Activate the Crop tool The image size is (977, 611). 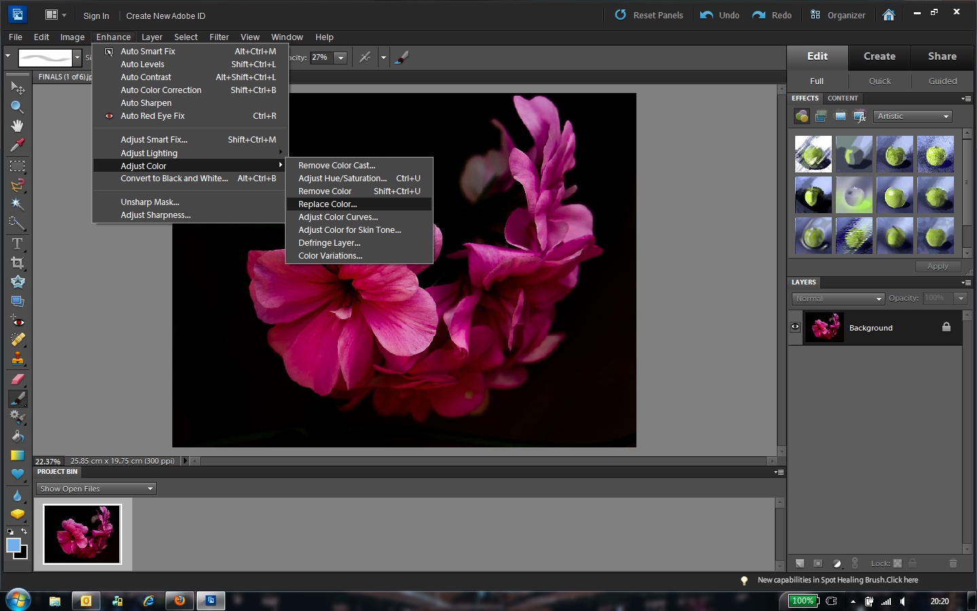(17, 263)
